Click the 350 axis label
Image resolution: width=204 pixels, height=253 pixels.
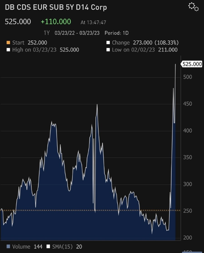pyautogui.click(x=187, y=157)
